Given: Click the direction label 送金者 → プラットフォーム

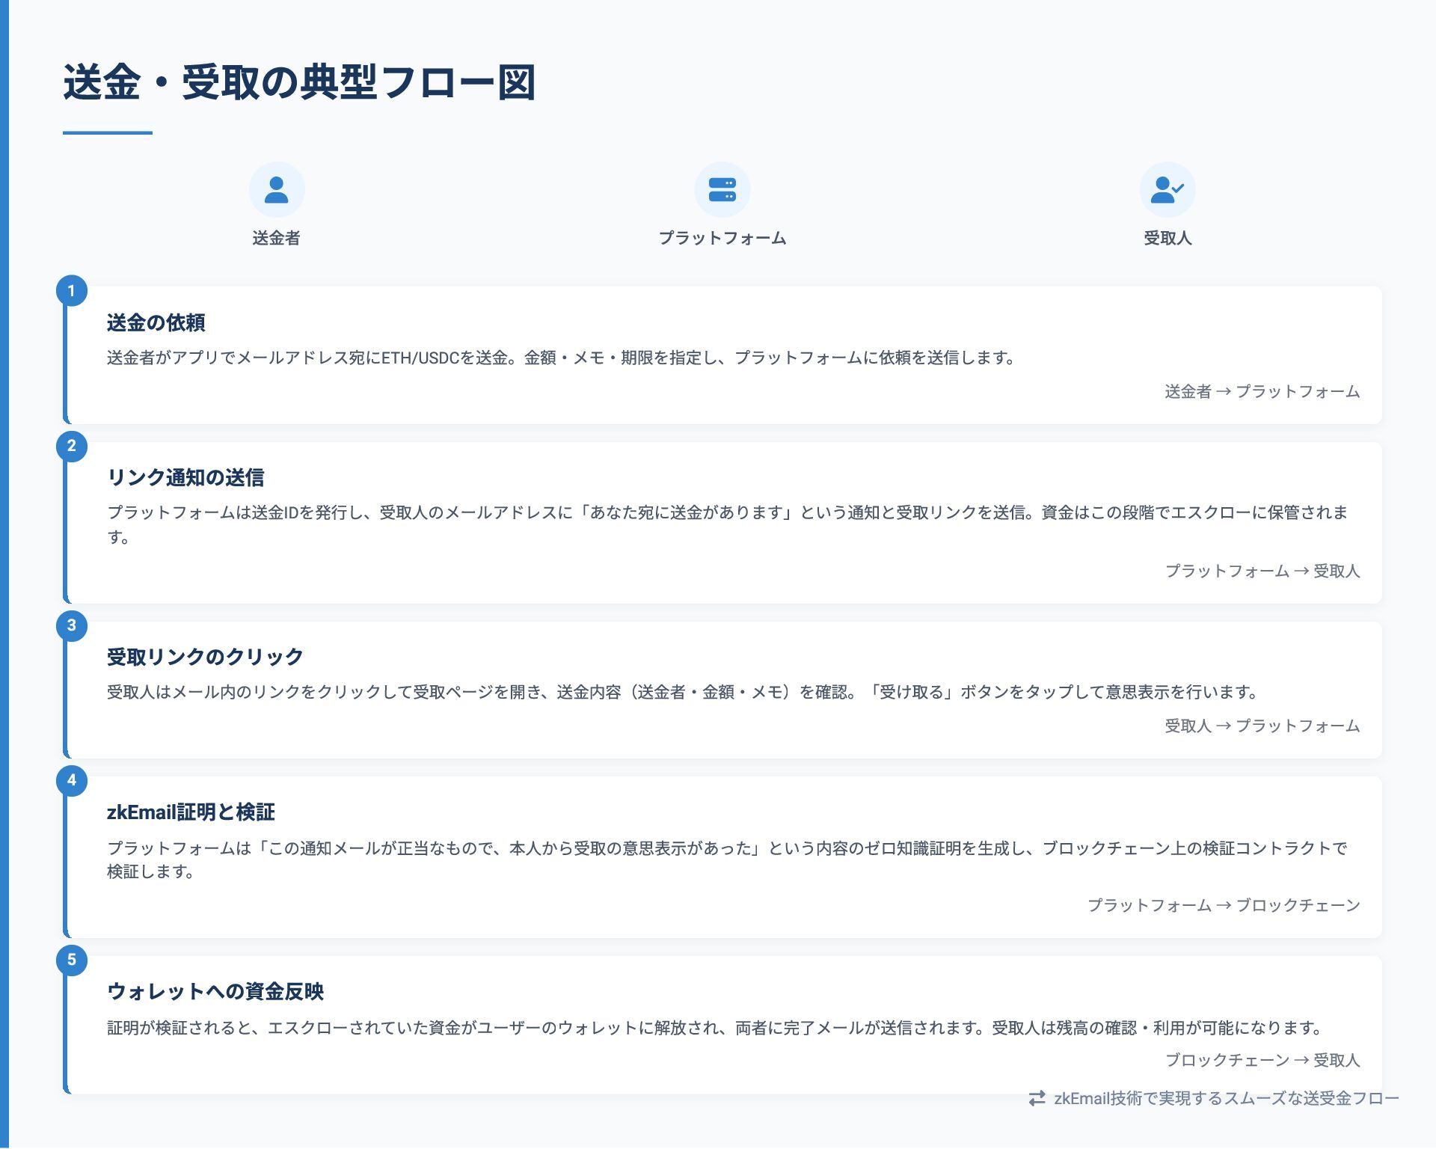Looking at the screenshot, I should click(x=1262, y=391).
